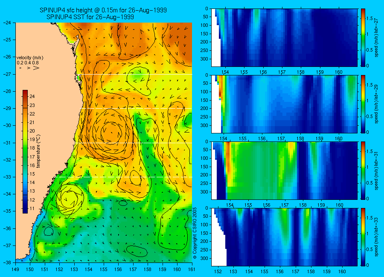
Task: Click the "100" depth tick on the lat=-33 section
Action: click(204, 225)
